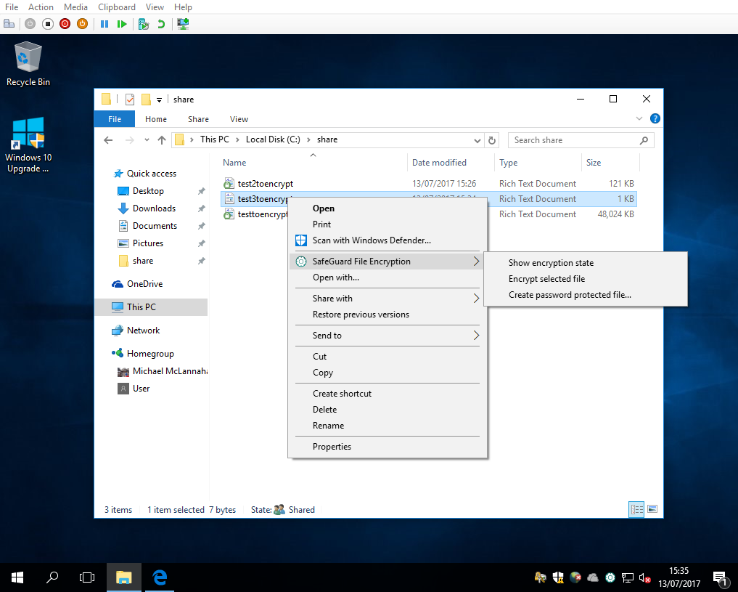Screen dimensions: 738x592
Task: Open the Action menu
Action: coord(41,7)
